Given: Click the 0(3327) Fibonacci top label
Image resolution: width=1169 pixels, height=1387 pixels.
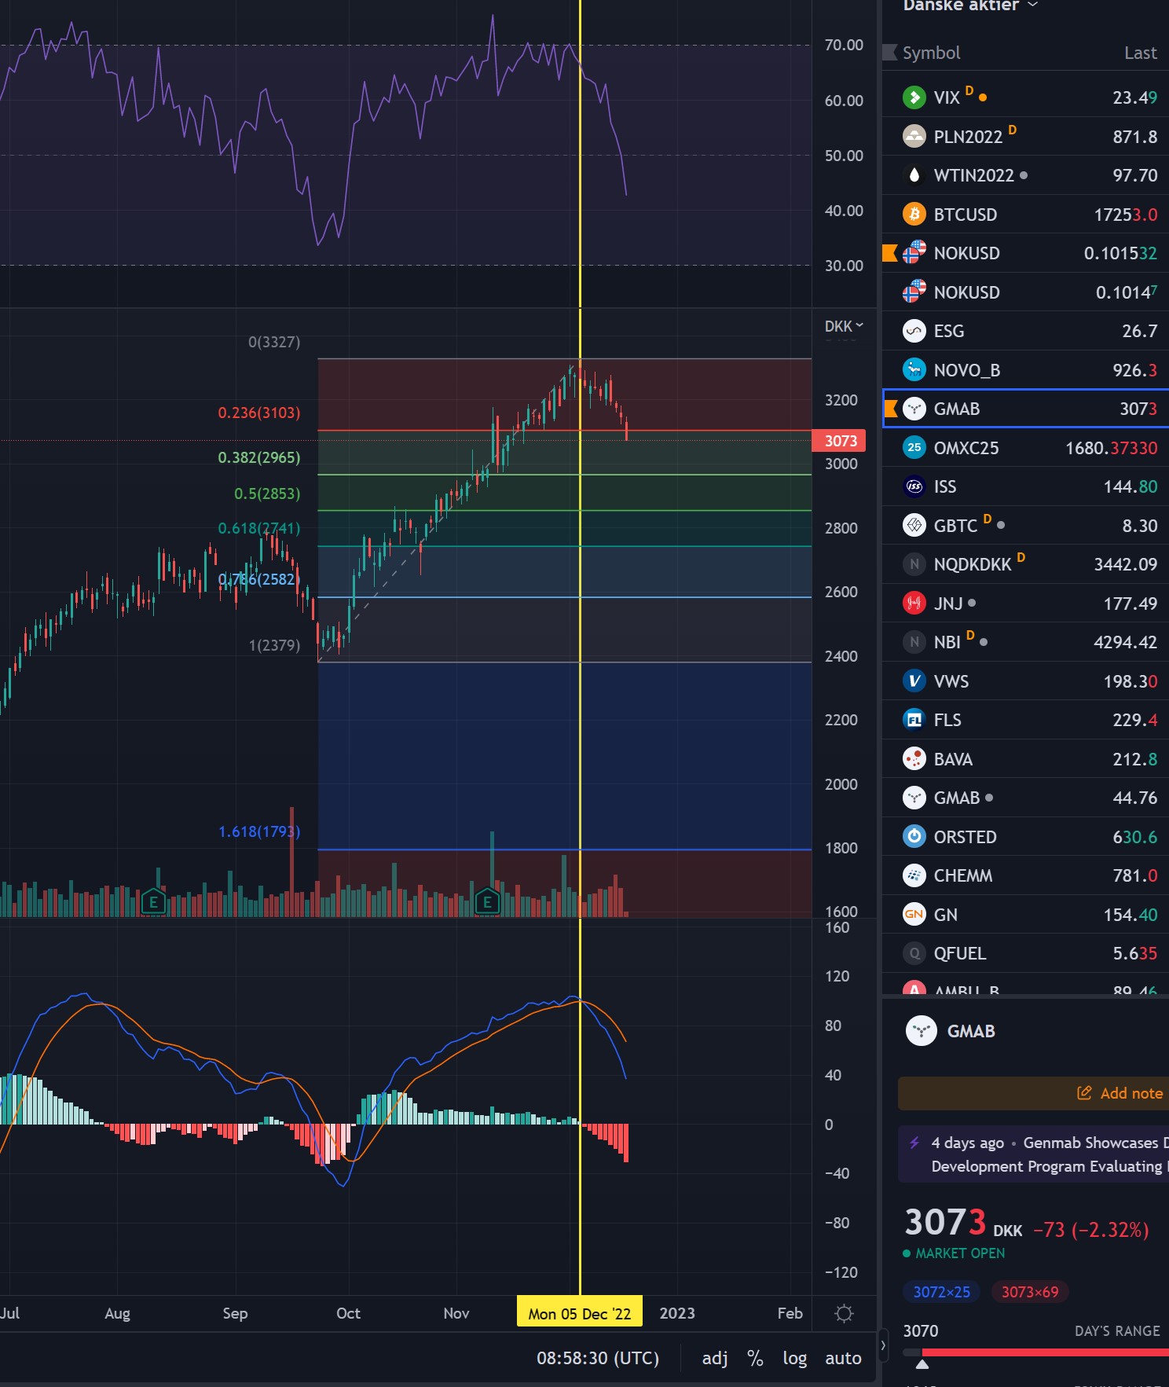Looking at the screenshot, I should [x=274, y=342].
